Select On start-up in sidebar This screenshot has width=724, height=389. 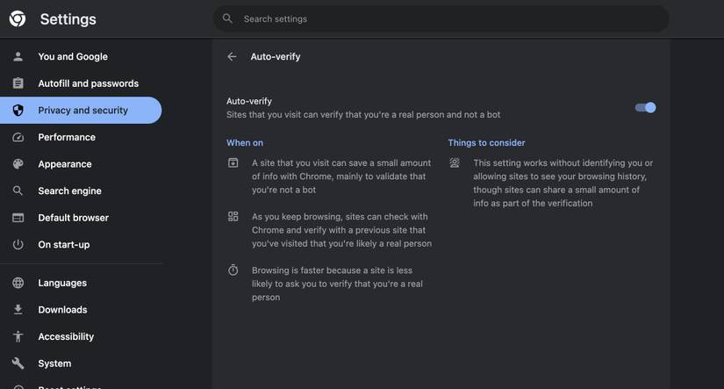[x=63, y=244]
